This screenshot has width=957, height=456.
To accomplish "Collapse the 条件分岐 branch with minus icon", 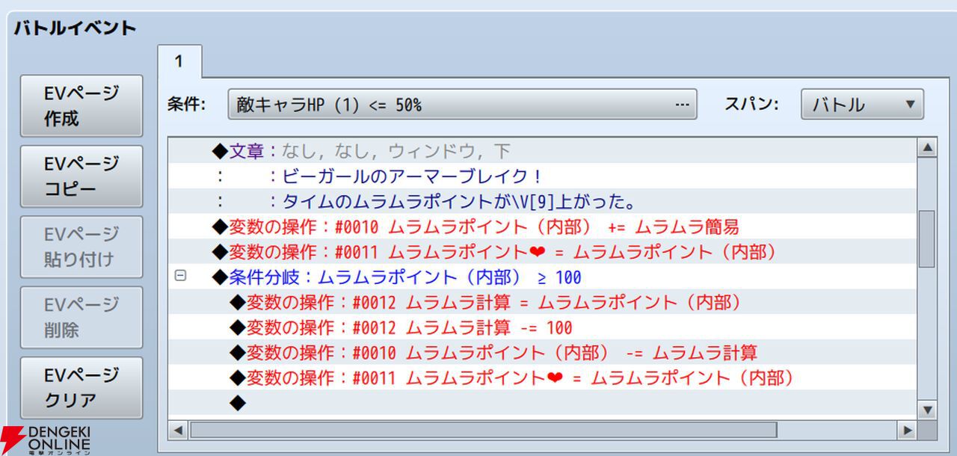I will coord(179,276).
